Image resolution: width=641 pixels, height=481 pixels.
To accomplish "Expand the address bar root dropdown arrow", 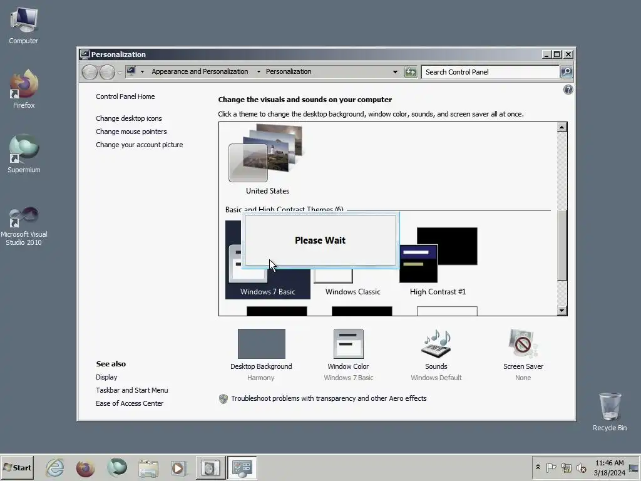I will [142, 71].
